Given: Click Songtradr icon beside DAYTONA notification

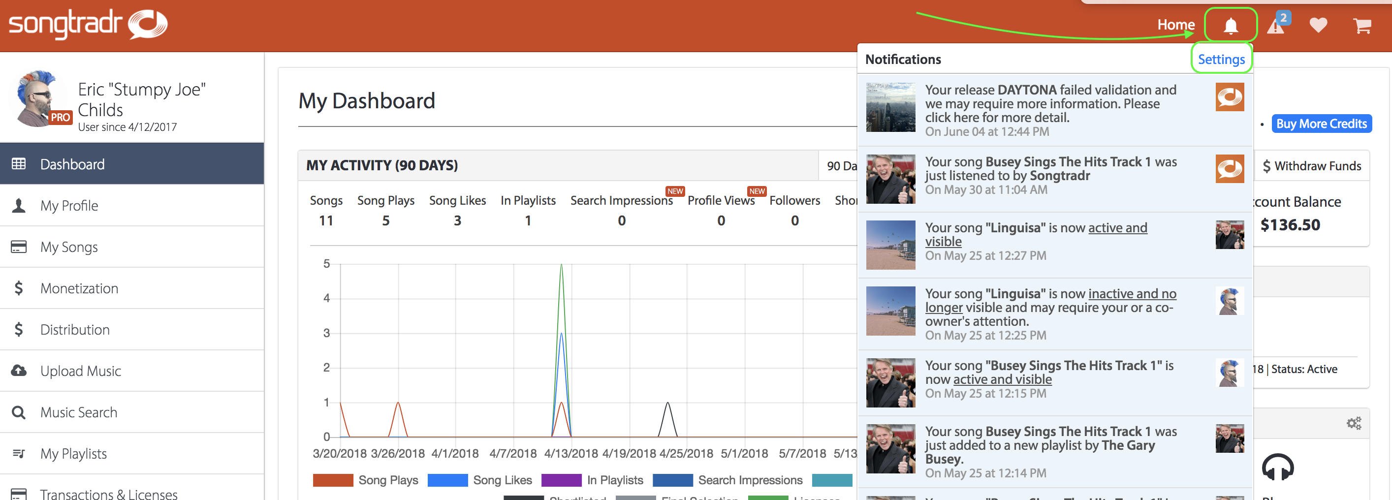Looking at the screenshot, I should point(1230,97).
